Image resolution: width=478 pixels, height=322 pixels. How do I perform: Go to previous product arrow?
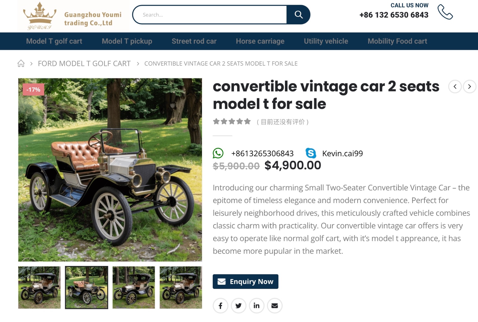(x=455, y=86)
